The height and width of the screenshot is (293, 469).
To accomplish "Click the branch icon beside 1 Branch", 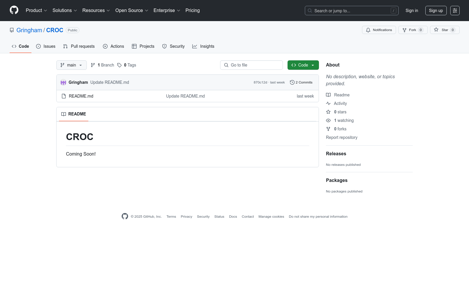I will pyautogui.click(x=93, y=65).
